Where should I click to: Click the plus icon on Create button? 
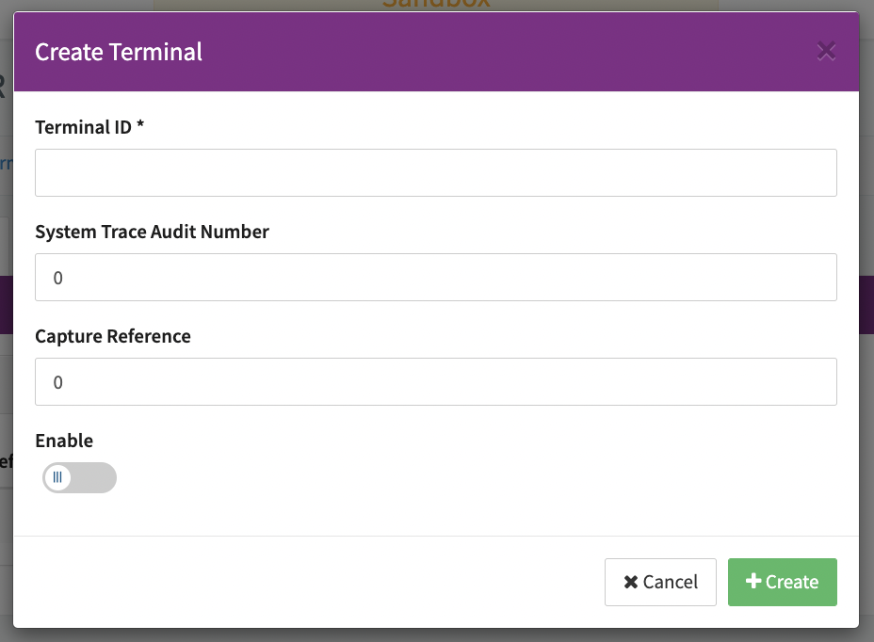tap(753, 582)
